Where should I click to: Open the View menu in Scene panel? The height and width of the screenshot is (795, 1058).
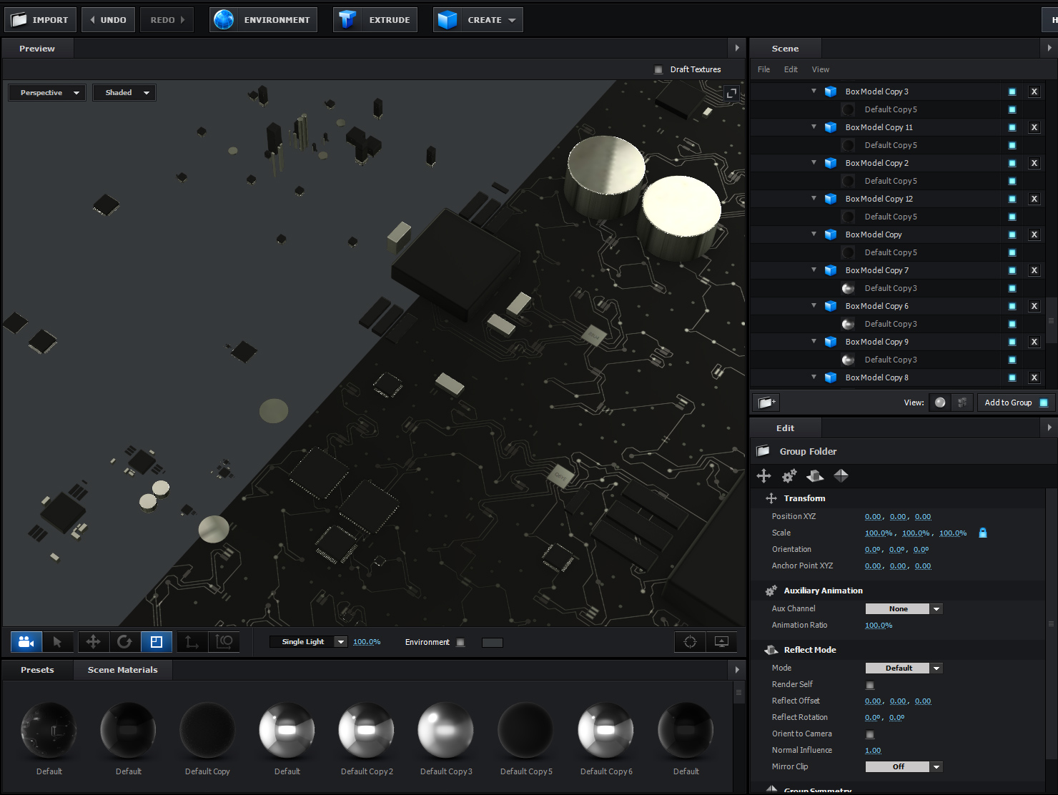(820, 69)
